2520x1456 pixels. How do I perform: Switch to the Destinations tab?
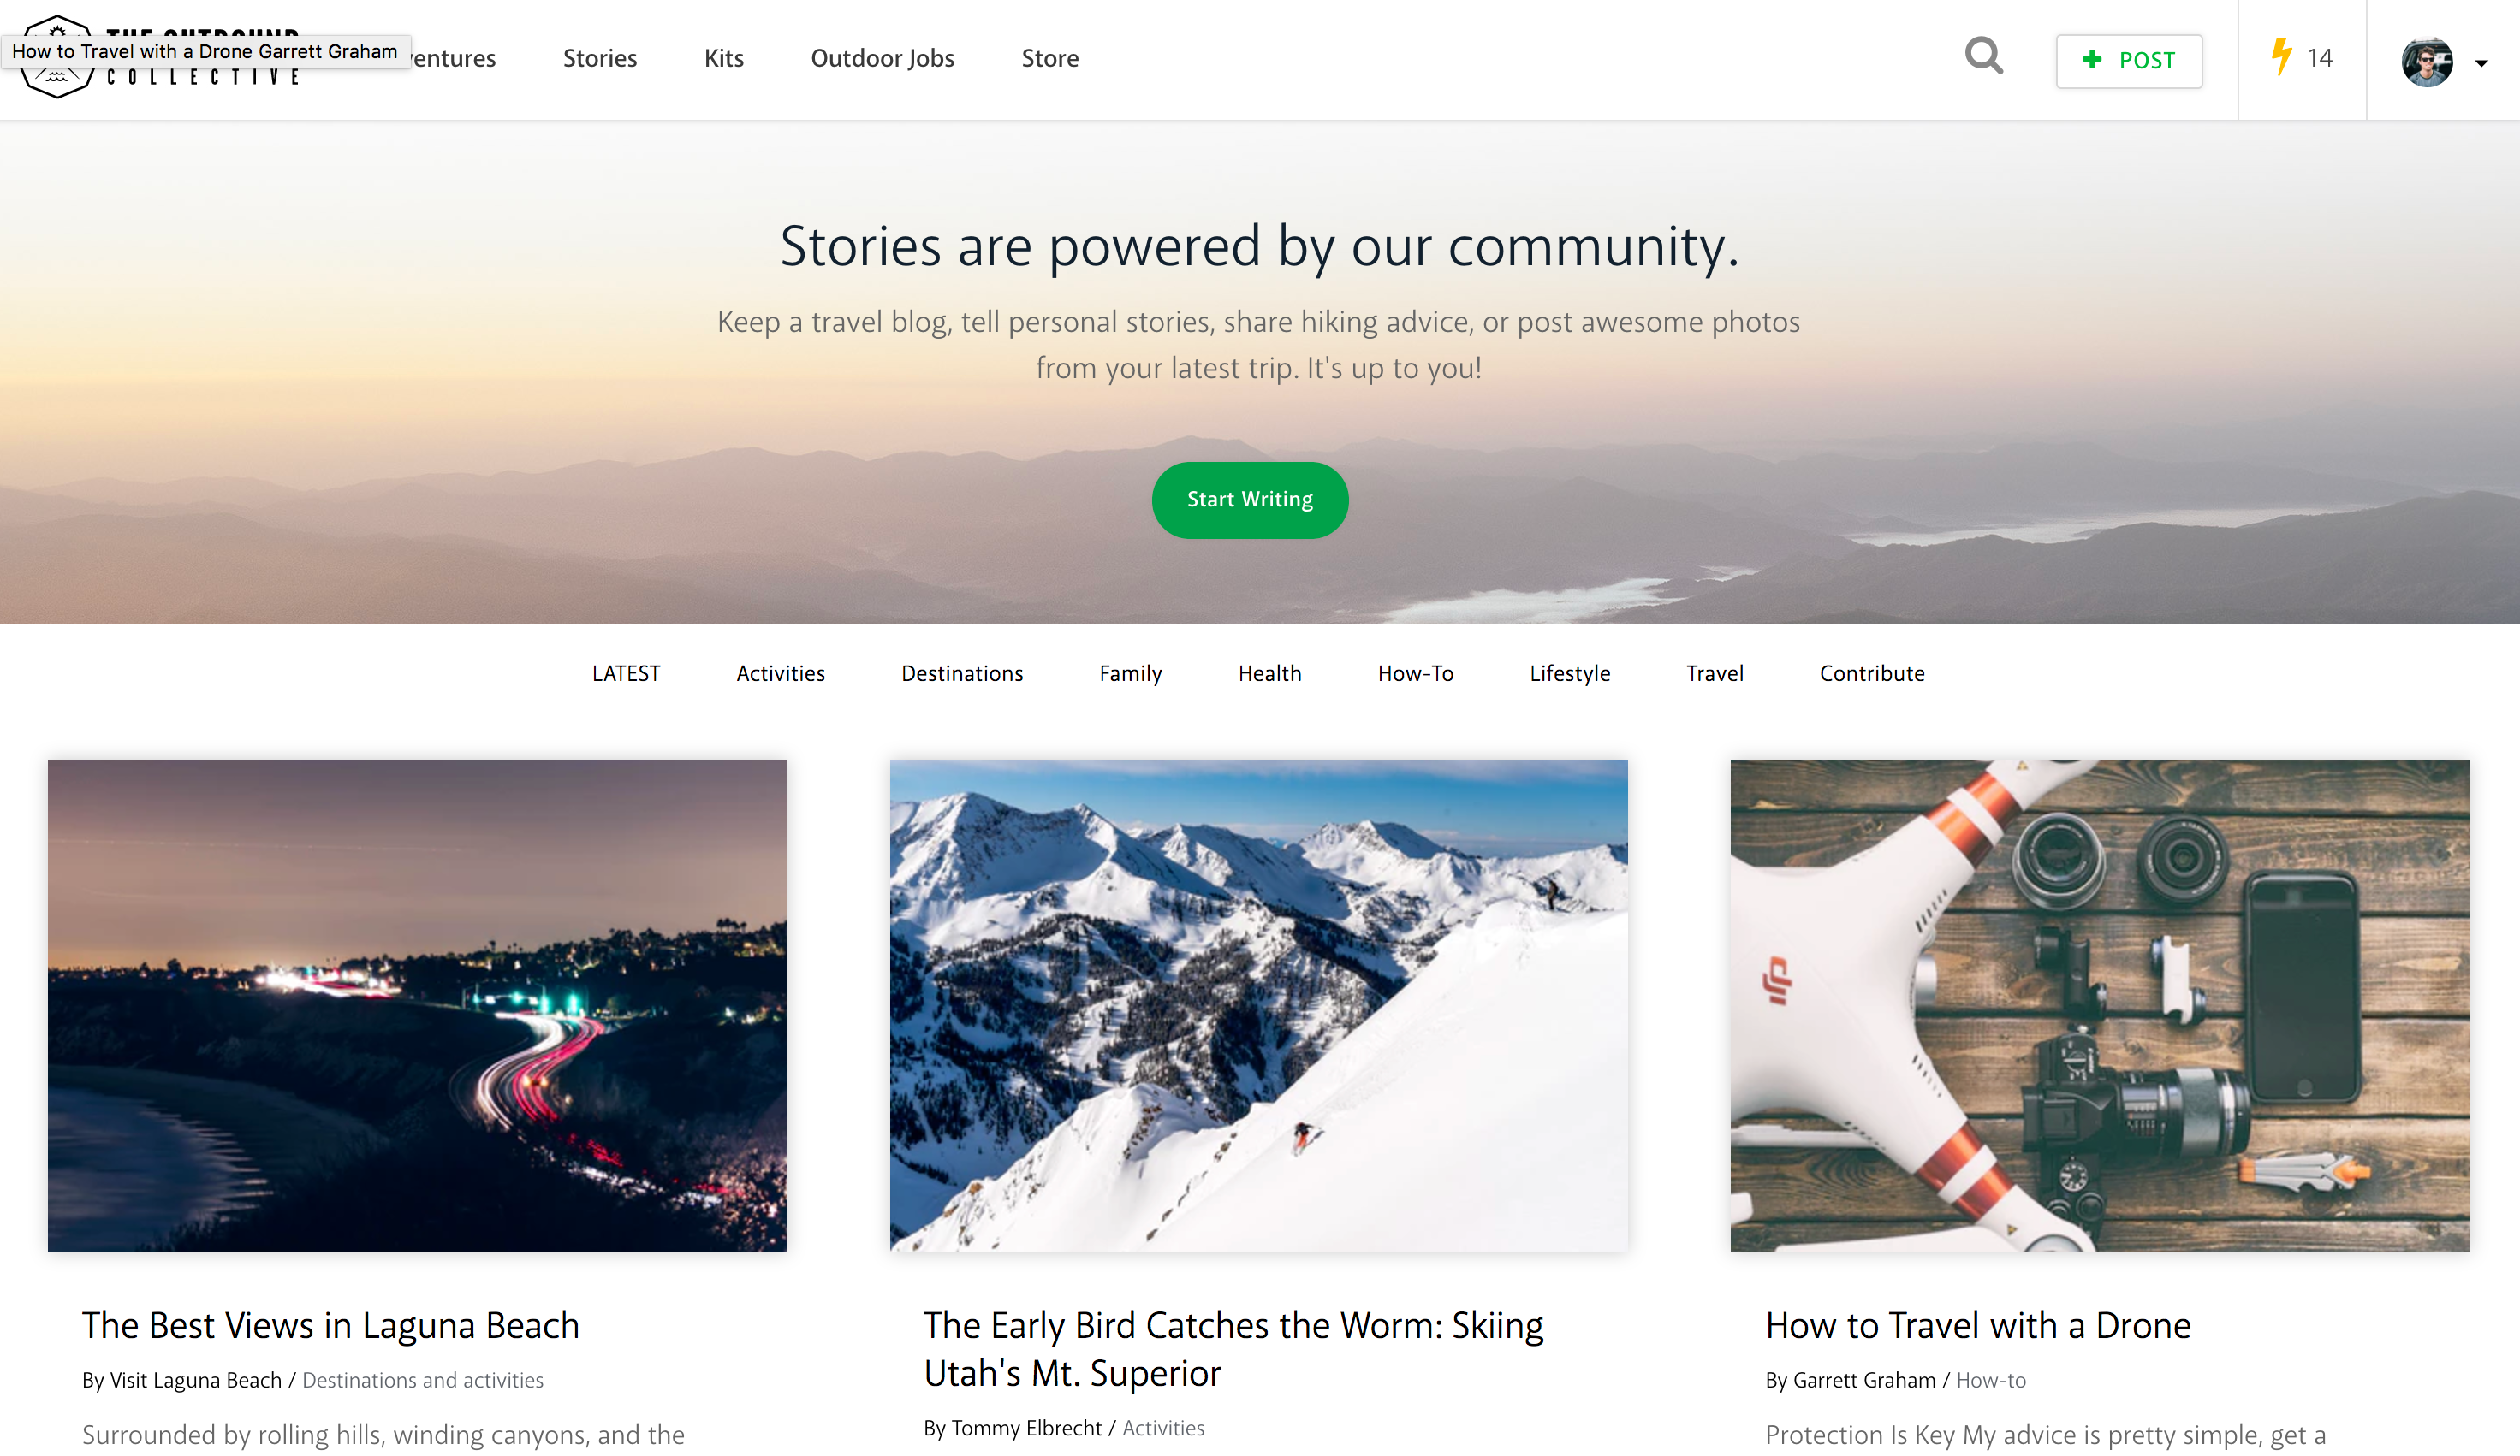(x=962, y=673)
